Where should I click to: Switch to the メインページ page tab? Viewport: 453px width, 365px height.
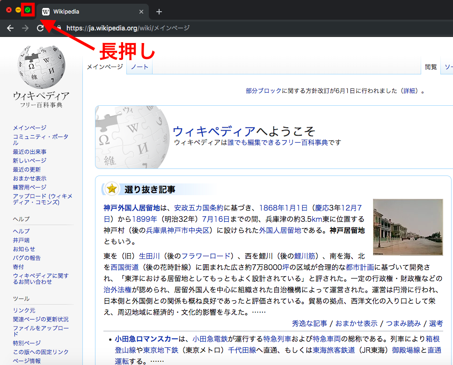[105, 67]
